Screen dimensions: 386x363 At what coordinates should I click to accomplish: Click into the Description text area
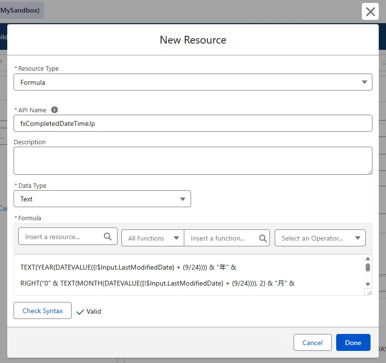click(193, 161)
